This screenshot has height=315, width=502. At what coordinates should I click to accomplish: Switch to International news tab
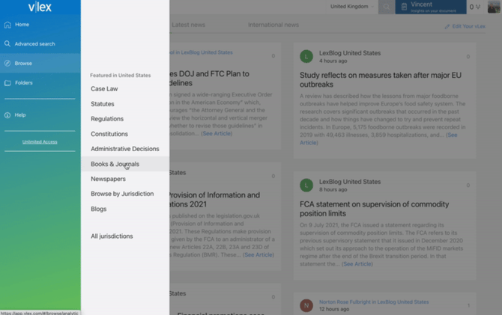click(x=273, y=25)
